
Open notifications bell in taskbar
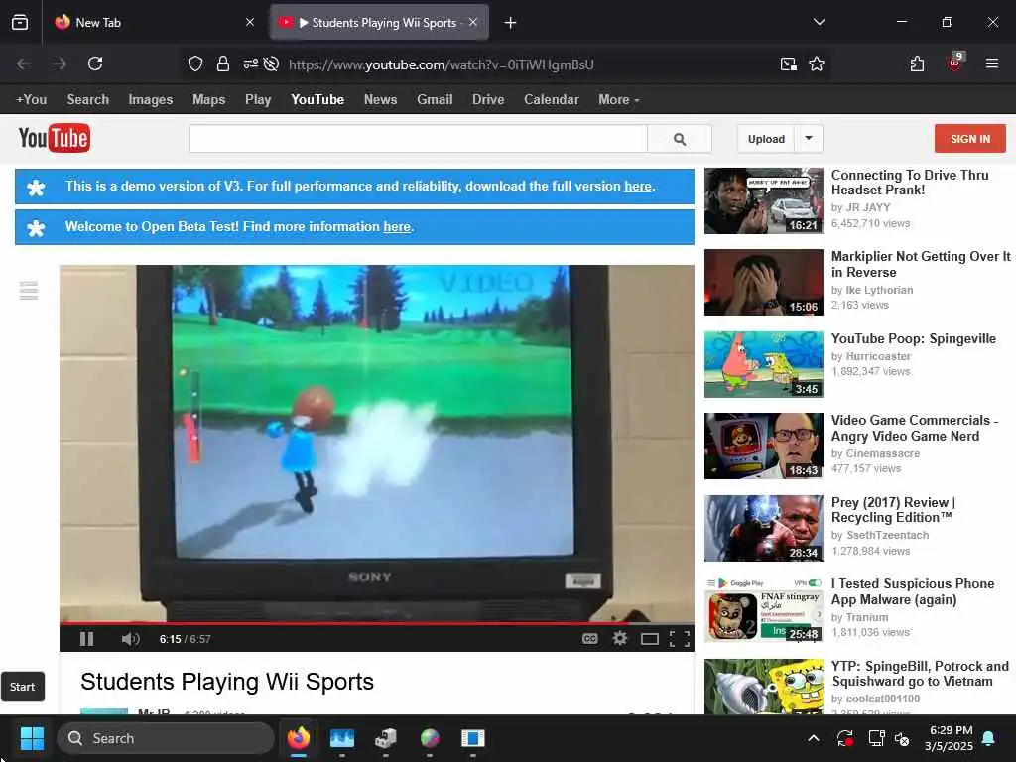(989, 738)
